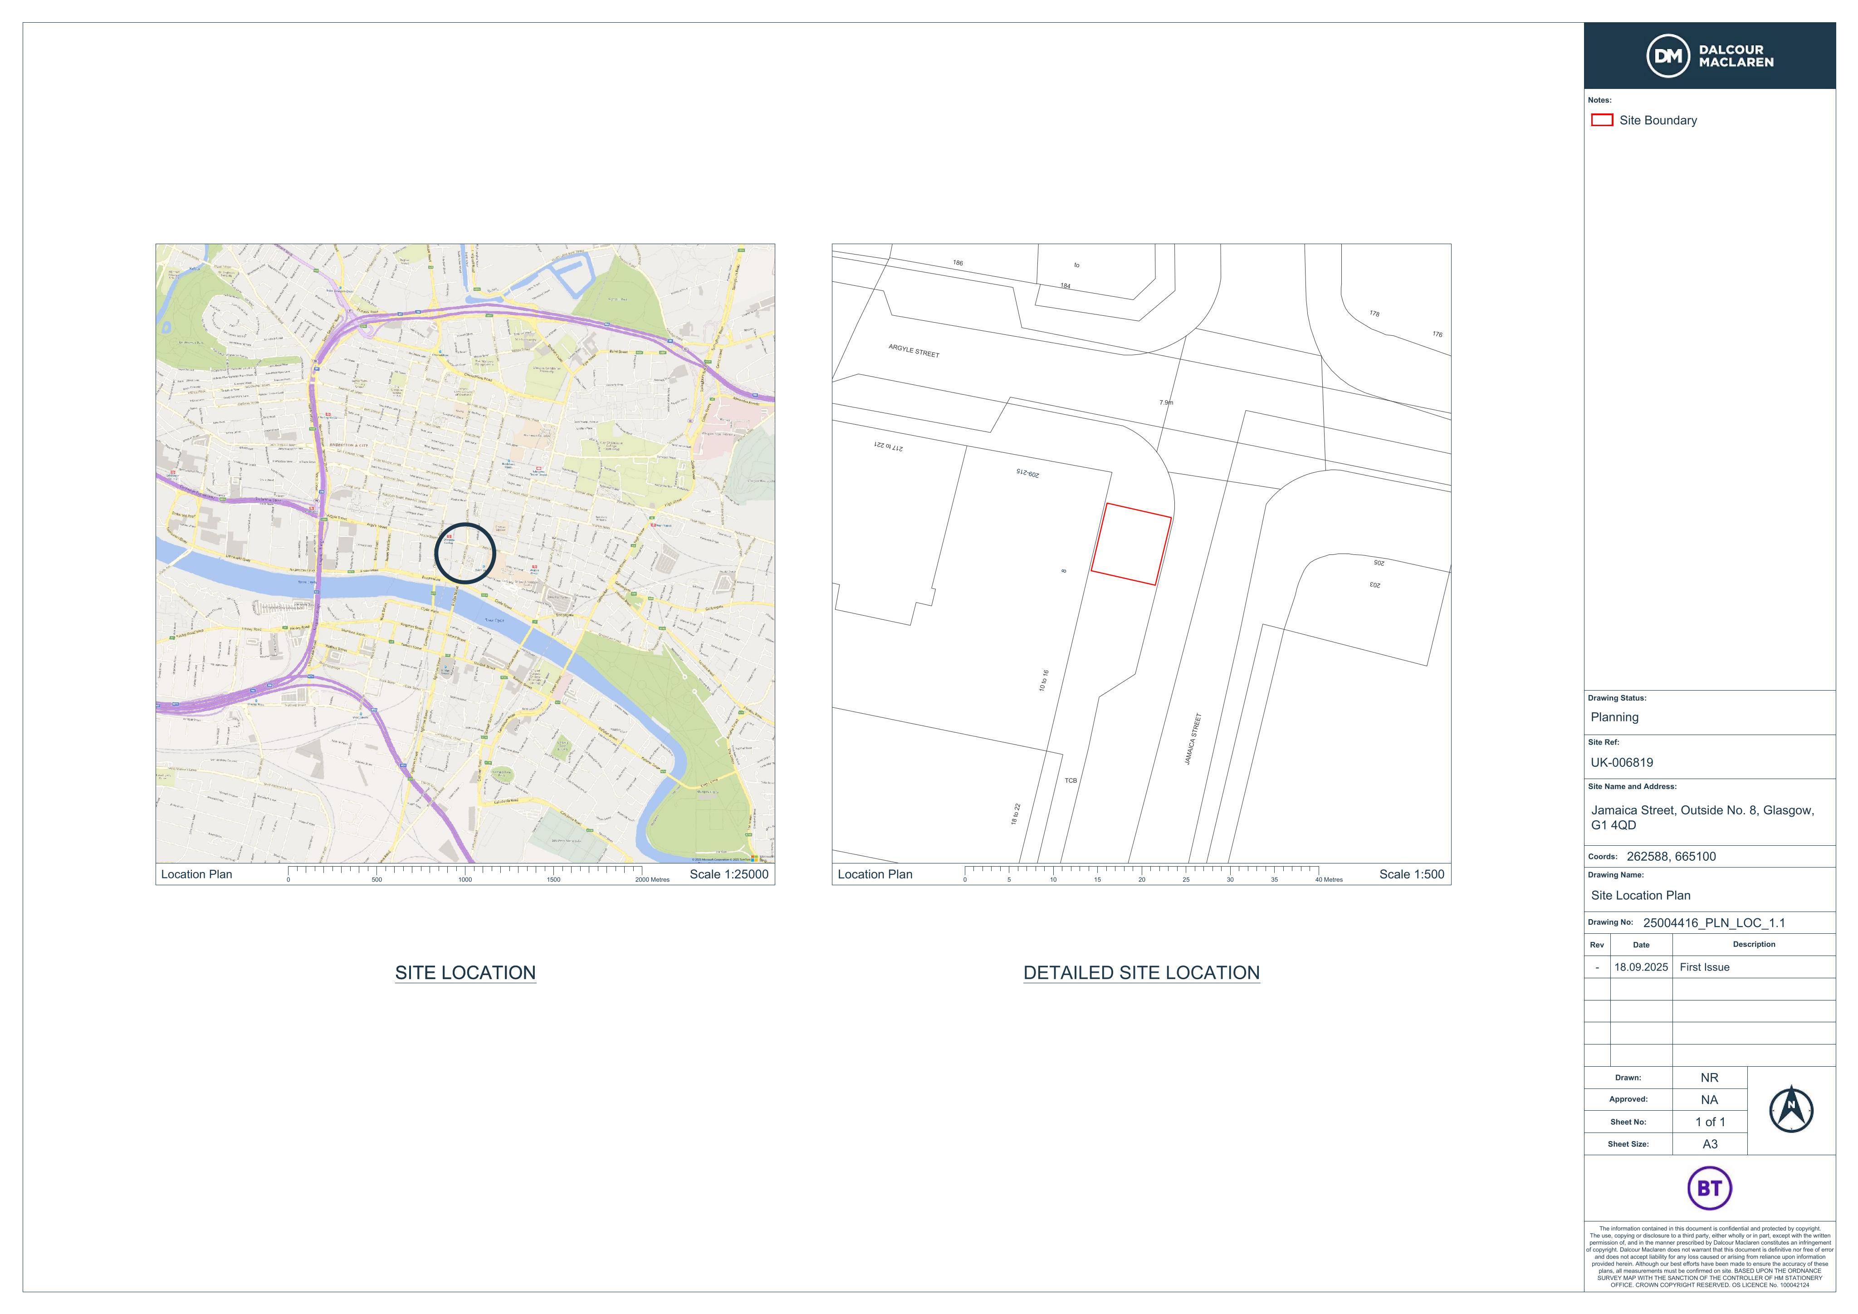Click the Notes: header label

click(x=1599, y=100)
